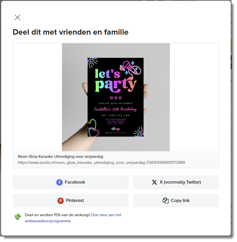Click the 'Deel dit met vrienden en familie' heading
Image resolution: width=237 pixels, height=242 pixels.
coord(71,32)
